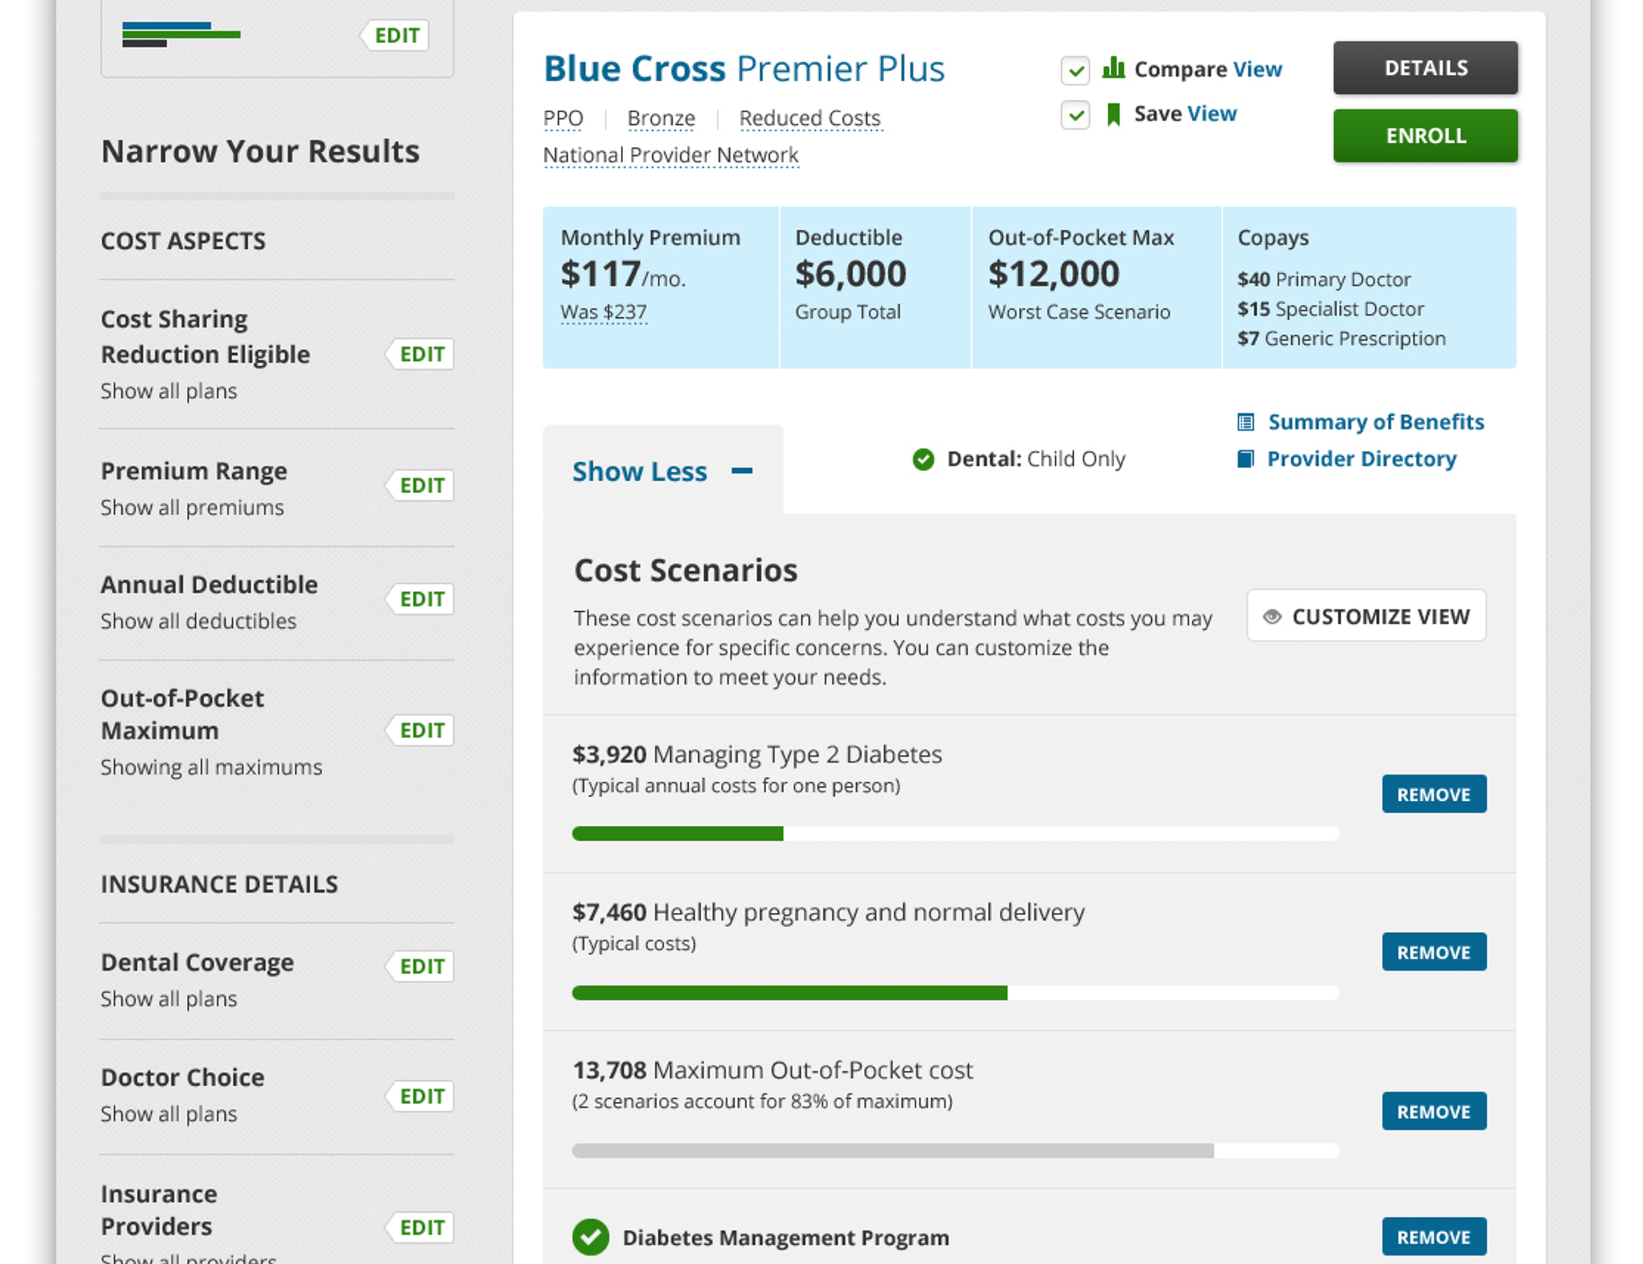Screen dimensions: 1643x1264
Task: Remove the Maximum Out-of-Pocket cost row
Action: pos(1433,1111)
